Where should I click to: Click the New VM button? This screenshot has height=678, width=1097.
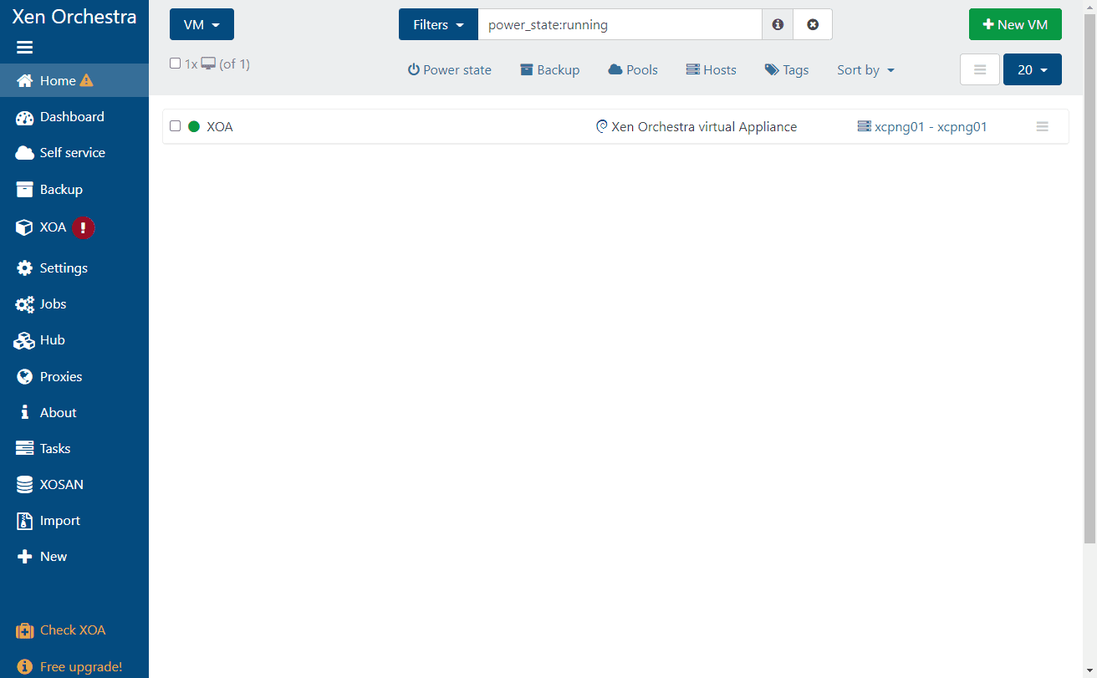click(1015, 25)
